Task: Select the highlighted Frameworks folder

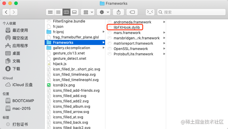Action: tap(75, 43)
